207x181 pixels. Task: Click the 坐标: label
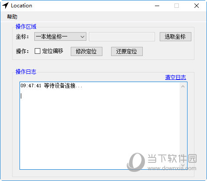click(22, 36)
